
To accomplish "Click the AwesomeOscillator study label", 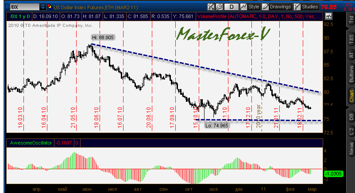I will (31, 143).
